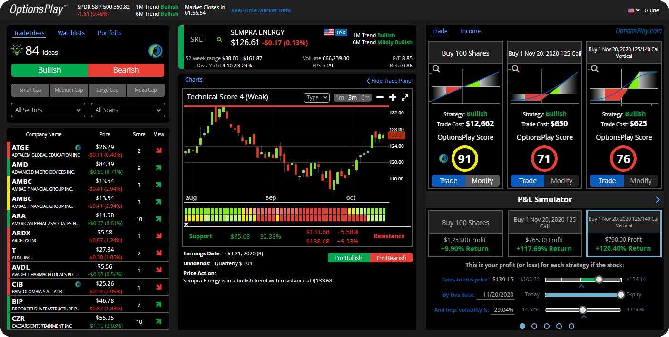Click the red view arrow for ARDX

[159, 236]
